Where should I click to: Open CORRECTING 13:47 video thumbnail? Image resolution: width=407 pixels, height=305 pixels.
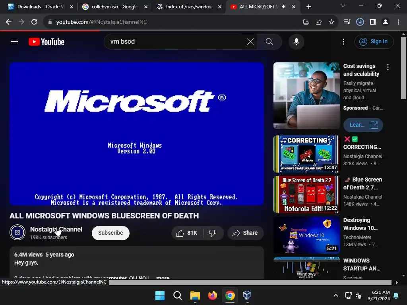coord(306,154)
